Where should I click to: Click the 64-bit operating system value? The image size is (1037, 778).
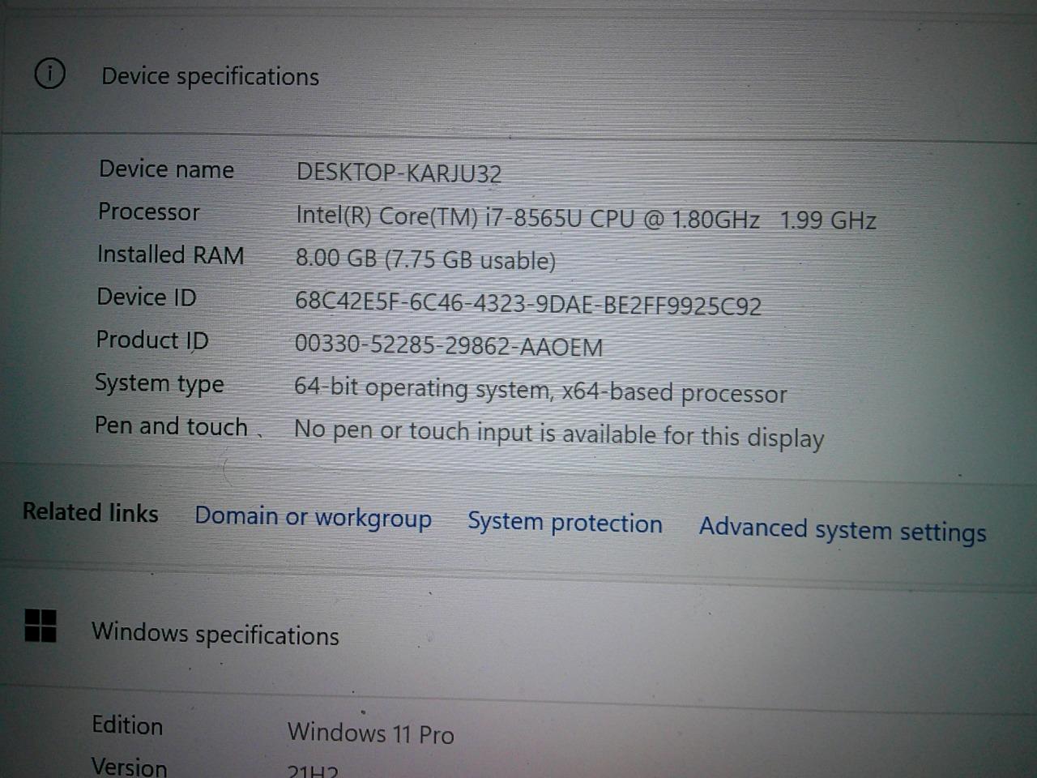540,391
